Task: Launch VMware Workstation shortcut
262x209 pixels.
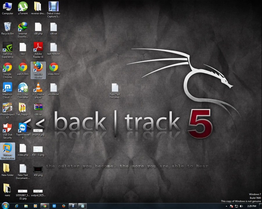Action: (8, 151)
